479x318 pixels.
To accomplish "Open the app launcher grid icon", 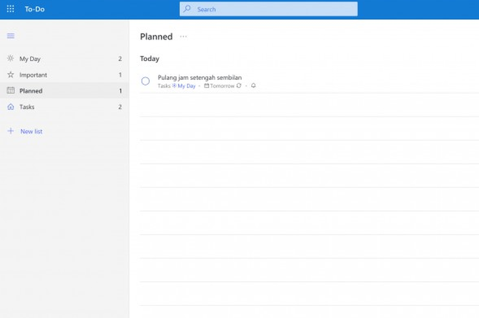I will click(10, 9).
